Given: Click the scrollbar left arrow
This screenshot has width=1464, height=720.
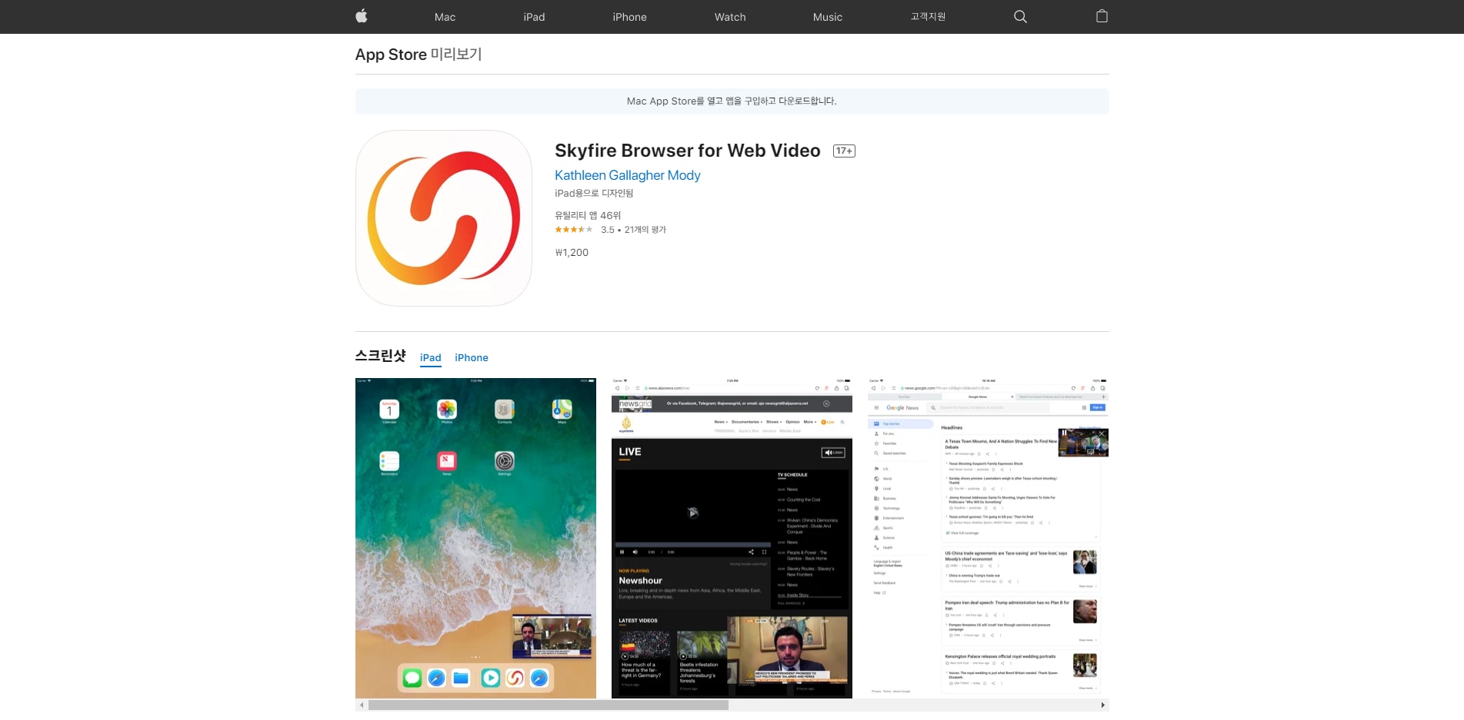Looking at the screenshot, I should pyautogui.click(x=362, y=705).
